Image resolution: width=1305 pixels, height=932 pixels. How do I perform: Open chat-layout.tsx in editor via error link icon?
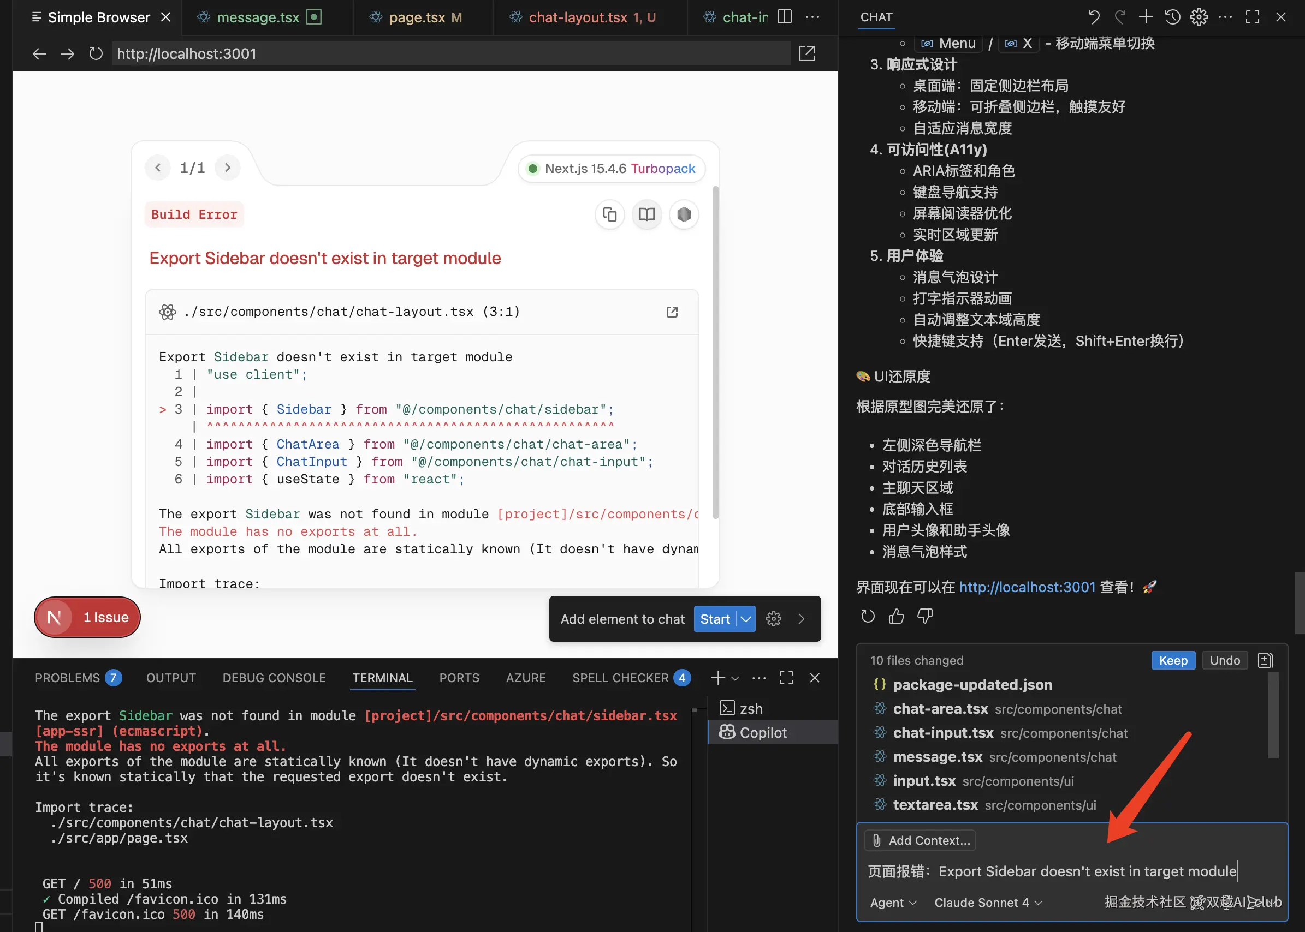coord(672,312)
